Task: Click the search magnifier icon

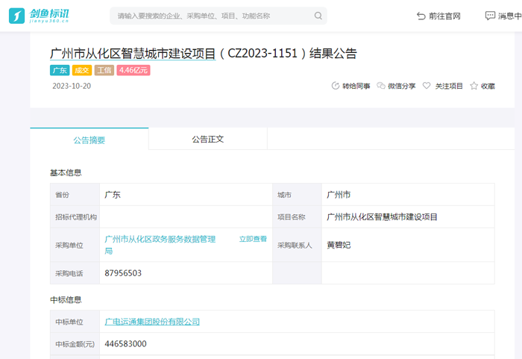Action: click(x=318, y=16)
